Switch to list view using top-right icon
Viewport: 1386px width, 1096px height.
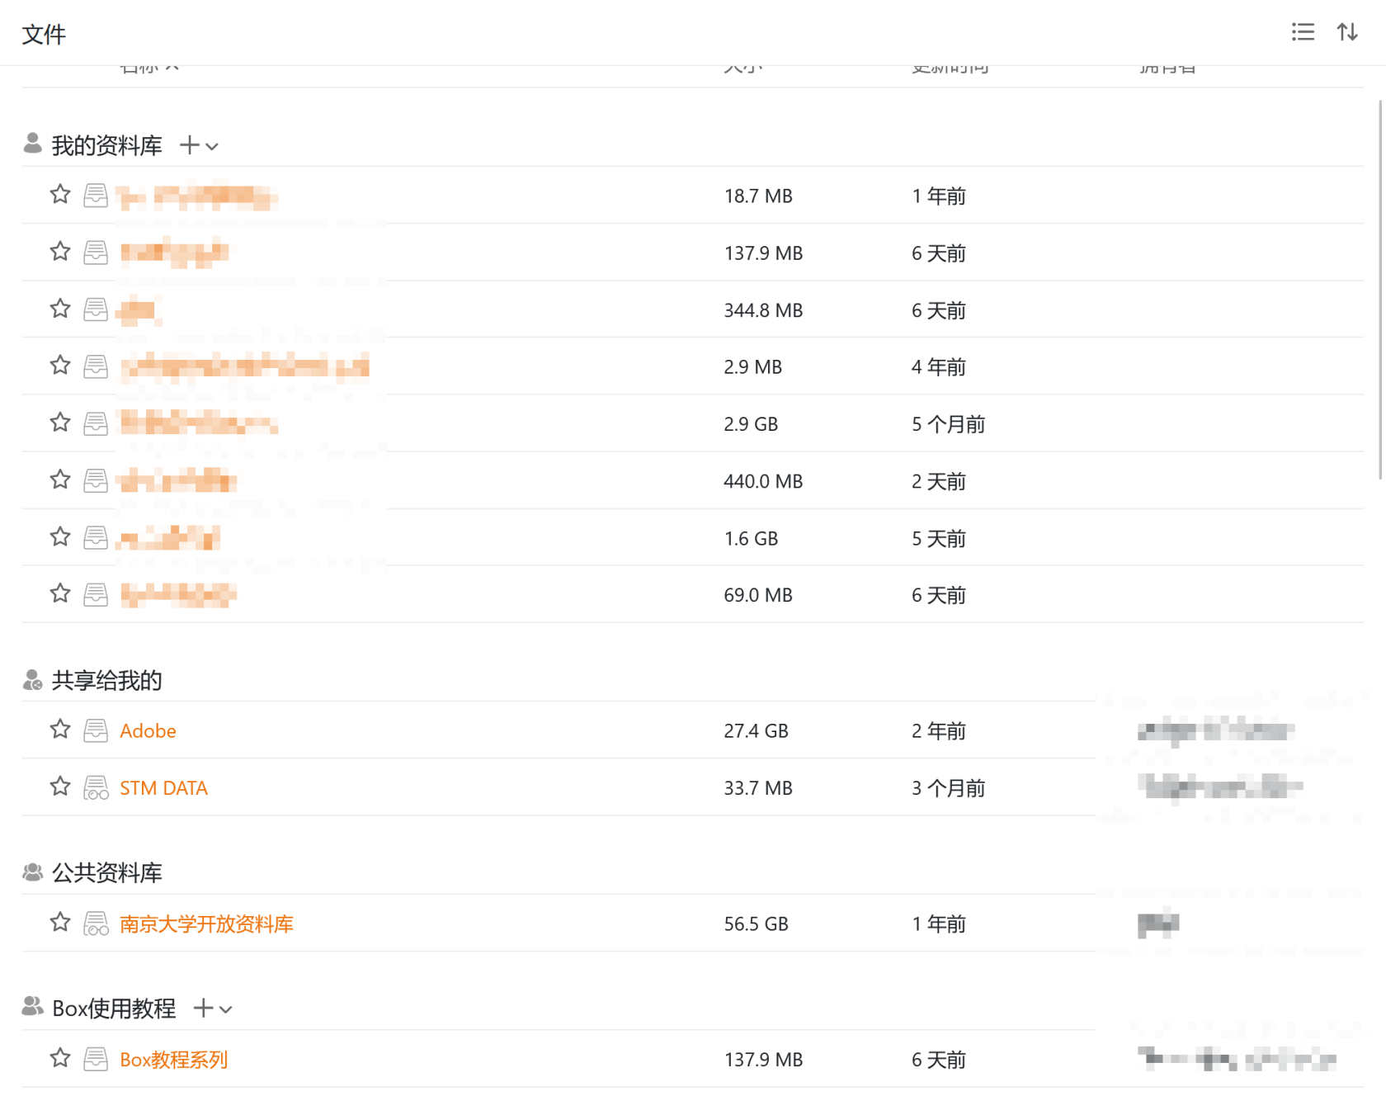click(1303, 32)
